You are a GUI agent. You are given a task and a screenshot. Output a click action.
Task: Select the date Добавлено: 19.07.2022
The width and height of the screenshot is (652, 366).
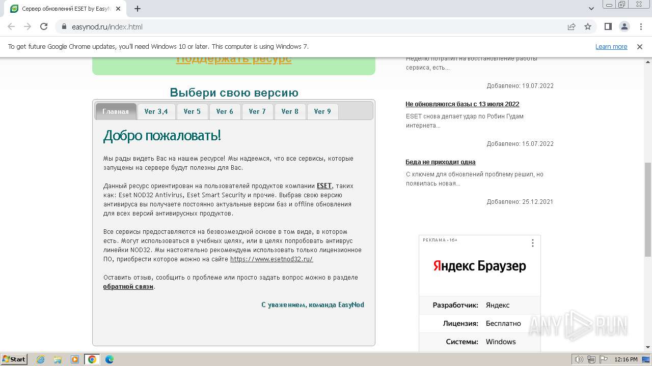click(520, 86)
